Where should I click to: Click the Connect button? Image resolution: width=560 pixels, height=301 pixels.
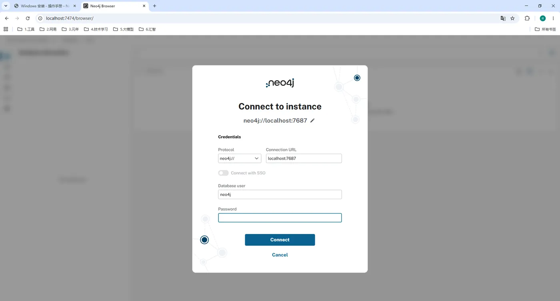pyautogui.click(x=280, y=240)
